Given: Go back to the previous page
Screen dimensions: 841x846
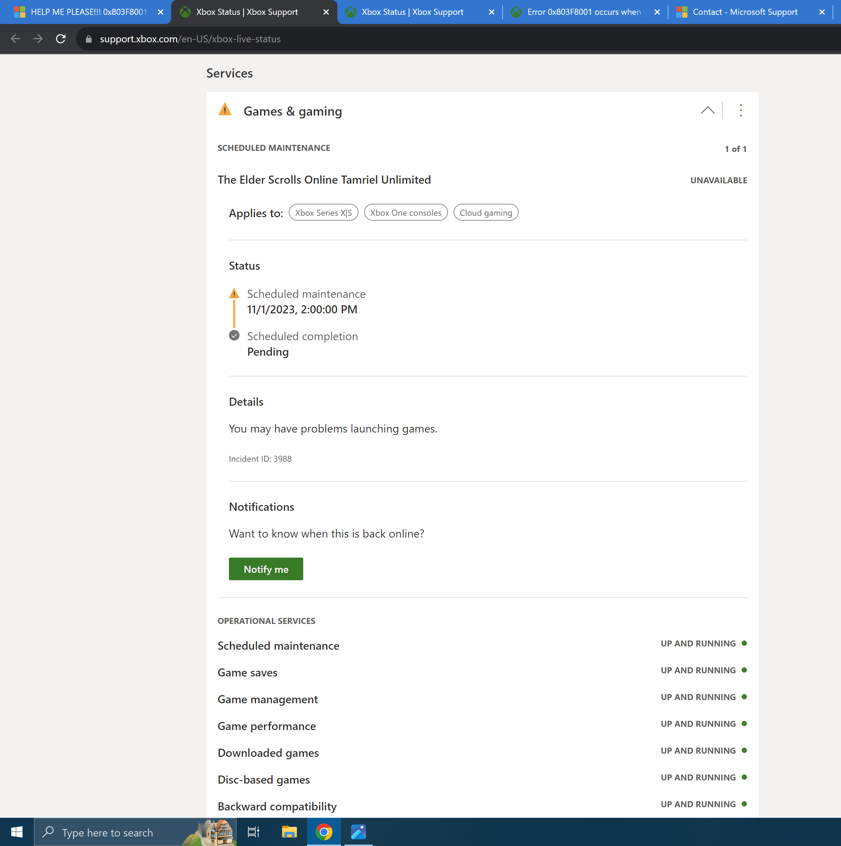Looking at the screenshot, I should click(x=15, y=39).
